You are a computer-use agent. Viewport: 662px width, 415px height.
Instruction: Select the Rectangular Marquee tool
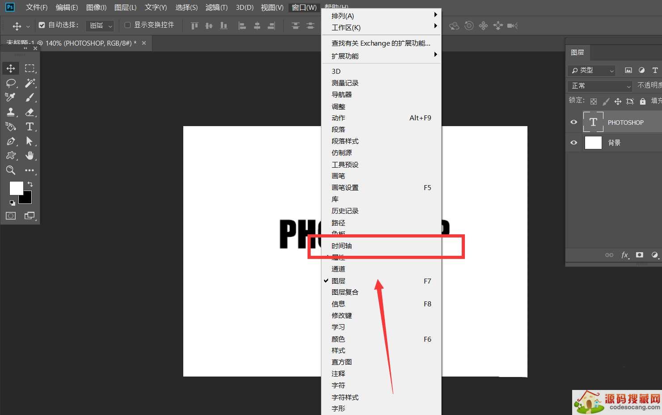coord(30,68)
